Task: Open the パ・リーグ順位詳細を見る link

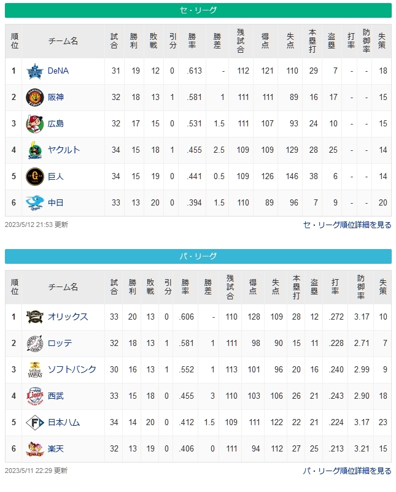Action: tap(347, 471)
